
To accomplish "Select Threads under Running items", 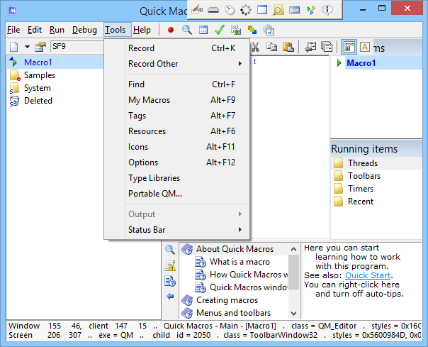I will pyautogui.click(x=362, y=163).
